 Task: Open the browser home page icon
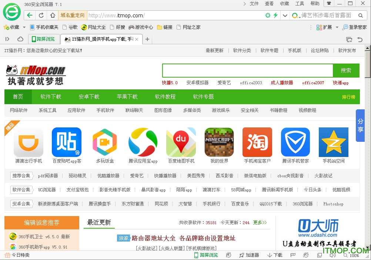tap(53, 16)
